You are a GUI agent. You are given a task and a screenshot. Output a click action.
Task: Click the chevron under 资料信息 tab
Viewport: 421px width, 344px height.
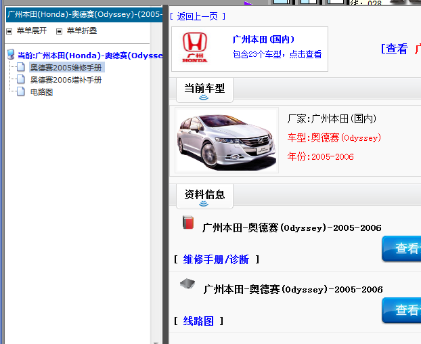click(204, 204)
